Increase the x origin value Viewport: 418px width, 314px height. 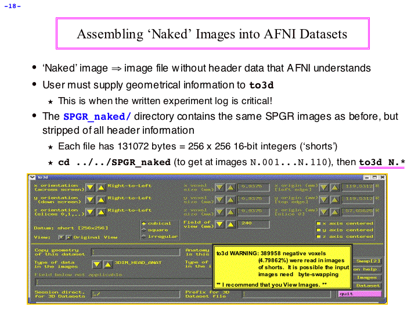[x=336, y=187]
